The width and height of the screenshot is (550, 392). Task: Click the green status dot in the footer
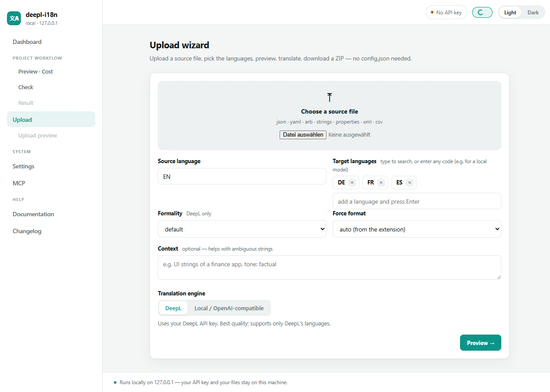coord(115,382)
